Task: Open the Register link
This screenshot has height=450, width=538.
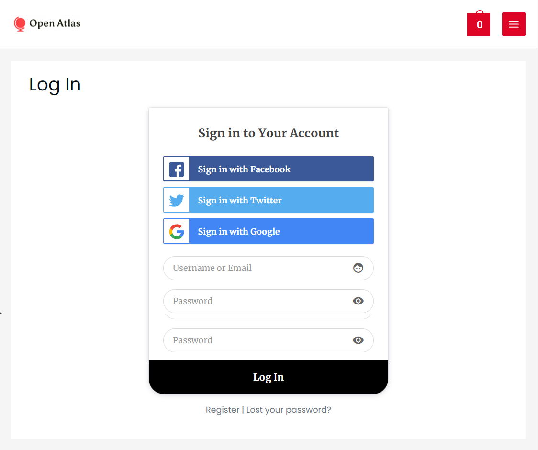Action: point(223,410)
